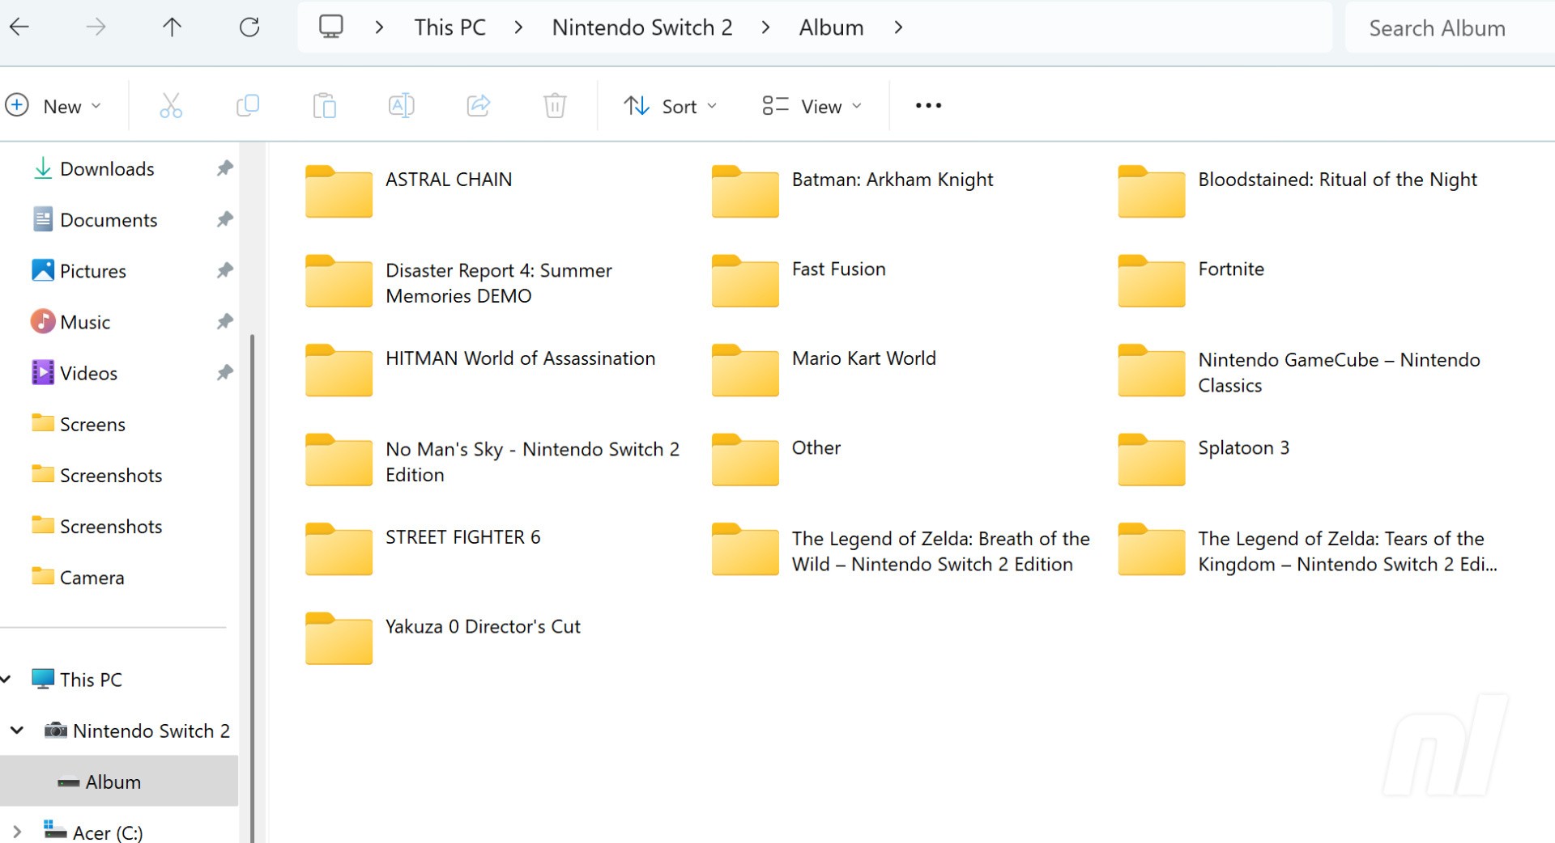Collapse the Nintendo Switch 2 tree node
Screen dimensions: 1555x843
(x=17, y=731)
